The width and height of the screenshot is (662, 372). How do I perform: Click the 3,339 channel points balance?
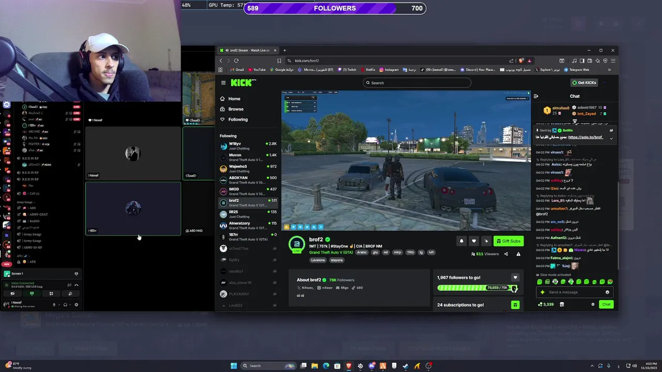[x=546, y=304]
